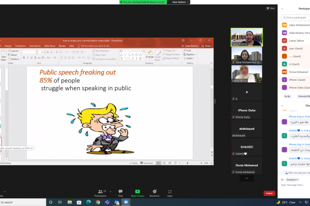Open the Participants panel icon
Image resolution: width=310 pixels, height=206 pixels.
(x=100, y=191)
